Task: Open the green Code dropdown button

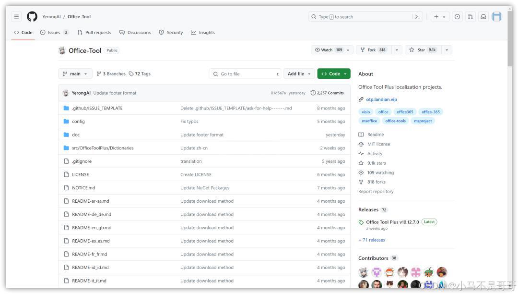Action: (x=334, y=74)
